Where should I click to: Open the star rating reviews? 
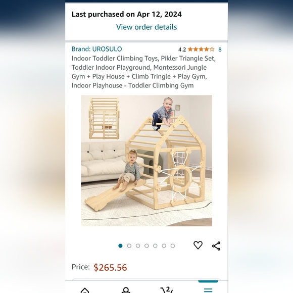(201, 50)
